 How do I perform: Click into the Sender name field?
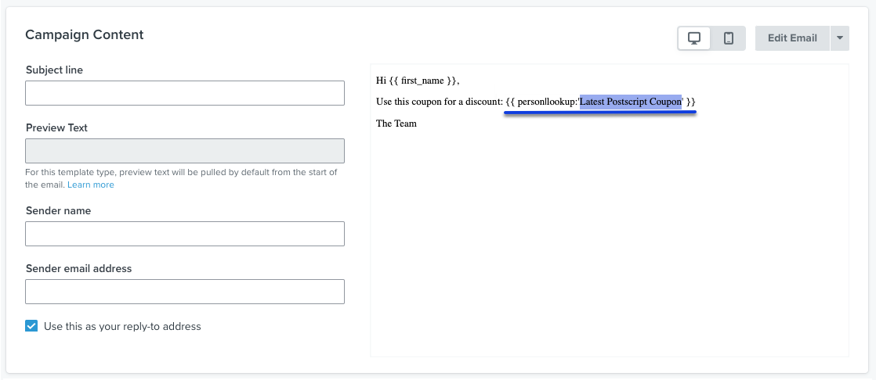click(x=185, y=234)
